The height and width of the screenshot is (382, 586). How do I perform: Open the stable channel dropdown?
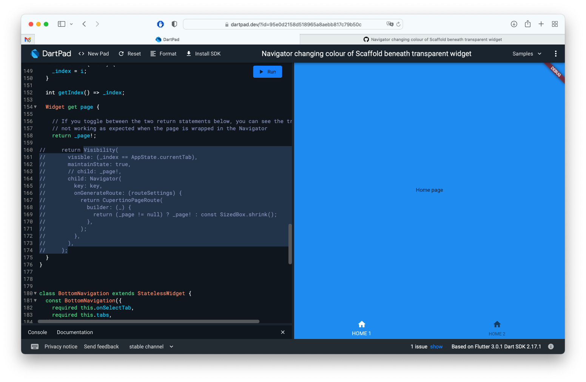click(x=151, y=346)
